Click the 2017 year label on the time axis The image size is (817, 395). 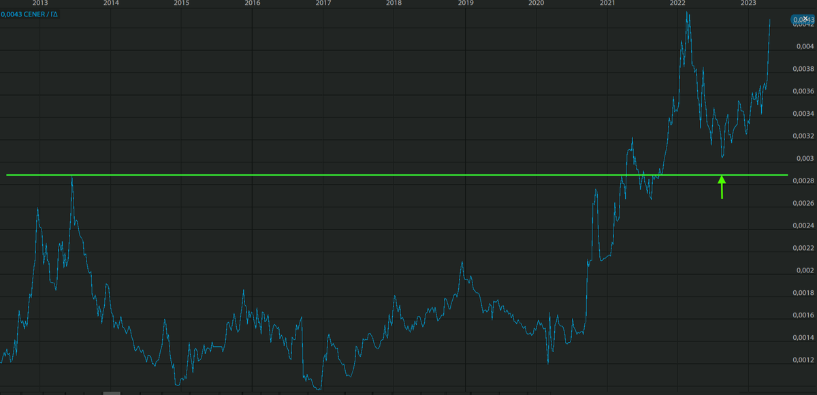tap(323, 3)
